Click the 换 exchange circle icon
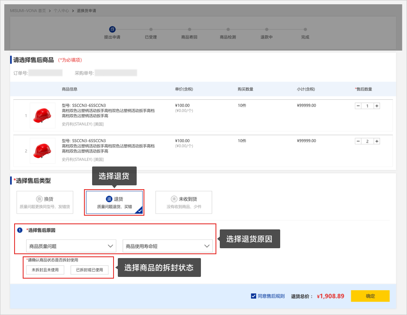This screenshot has width=407, height=315. 40,199
